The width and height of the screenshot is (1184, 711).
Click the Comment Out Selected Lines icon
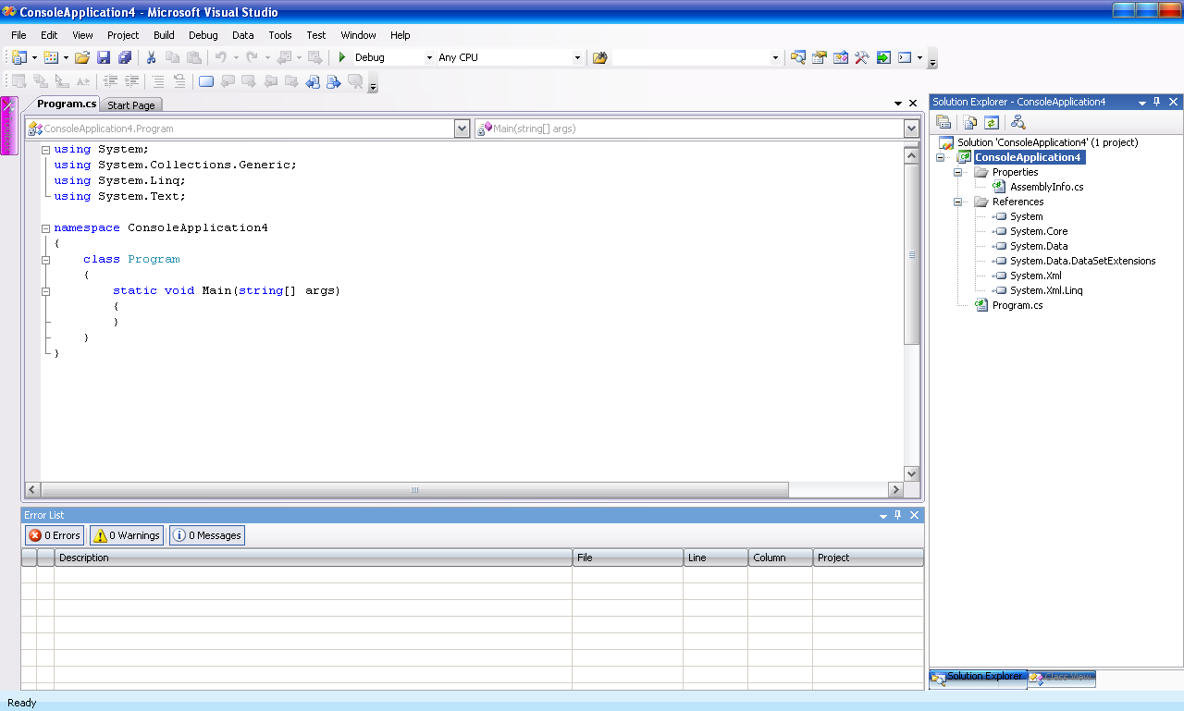(158, 81)
